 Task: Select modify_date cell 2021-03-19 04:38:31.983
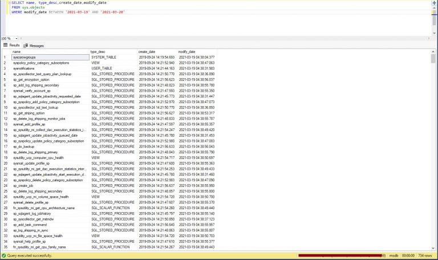[x=197, y=68]
